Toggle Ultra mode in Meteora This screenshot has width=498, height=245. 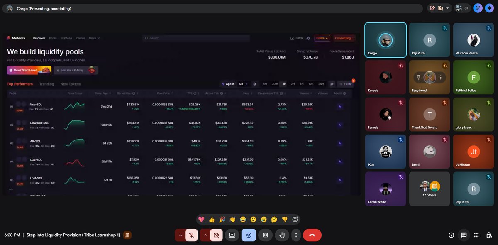tap(297, 38)
